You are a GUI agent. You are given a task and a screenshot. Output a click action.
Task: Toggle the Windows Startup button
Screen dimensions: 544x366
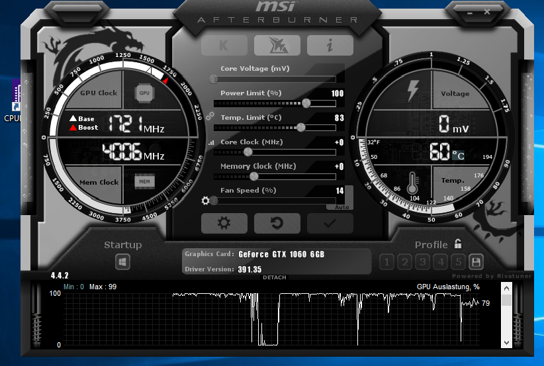pos(122,262)
